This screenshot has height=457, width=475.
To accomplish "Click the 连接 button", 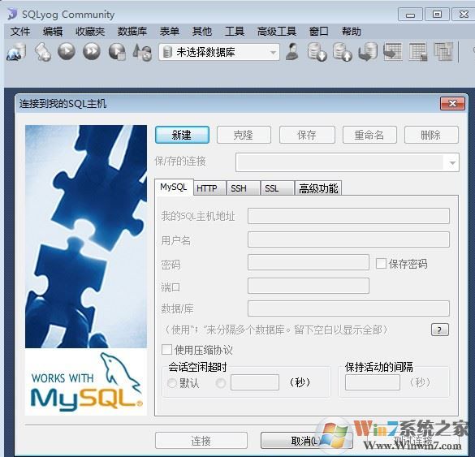I will pyautogui.click(x=201, y=440).
